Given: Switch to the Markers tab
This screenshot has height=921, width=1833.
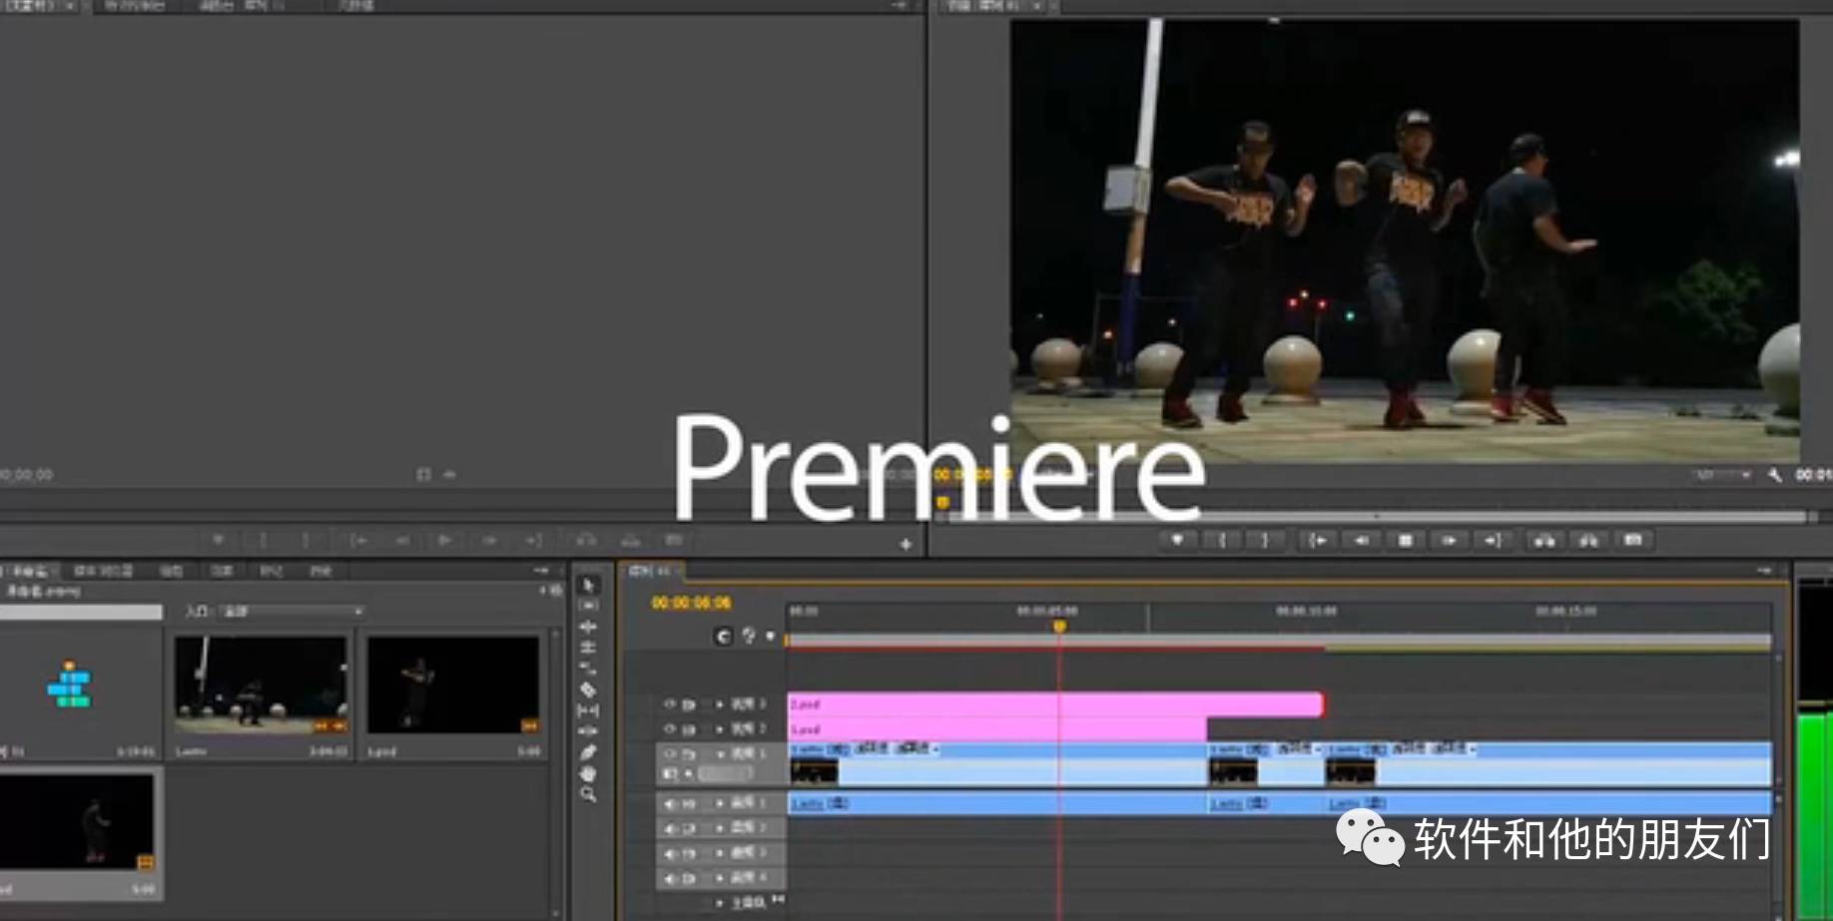Looking at the screenshot, I should click(x=272, y=571).
